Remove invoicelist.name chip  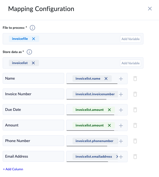point(106,79)
